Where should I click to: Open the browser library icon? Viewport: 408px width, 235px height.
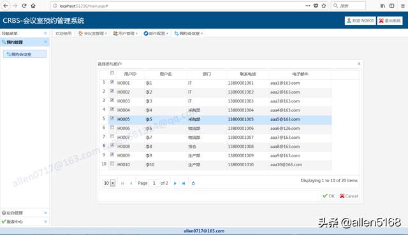382,6
